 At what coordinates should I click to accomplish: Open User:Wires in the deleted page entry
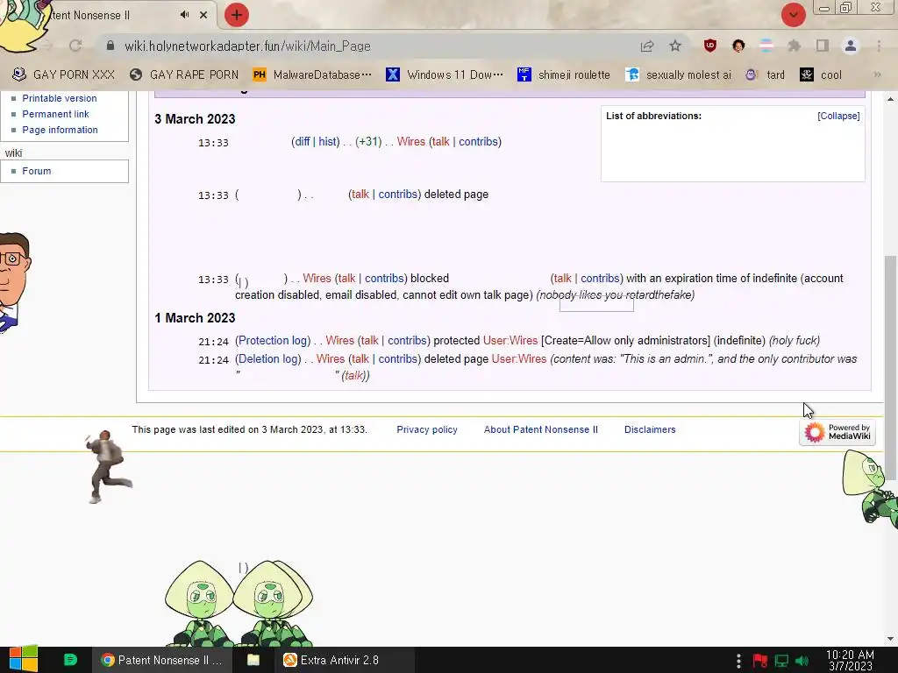point(519,358)
